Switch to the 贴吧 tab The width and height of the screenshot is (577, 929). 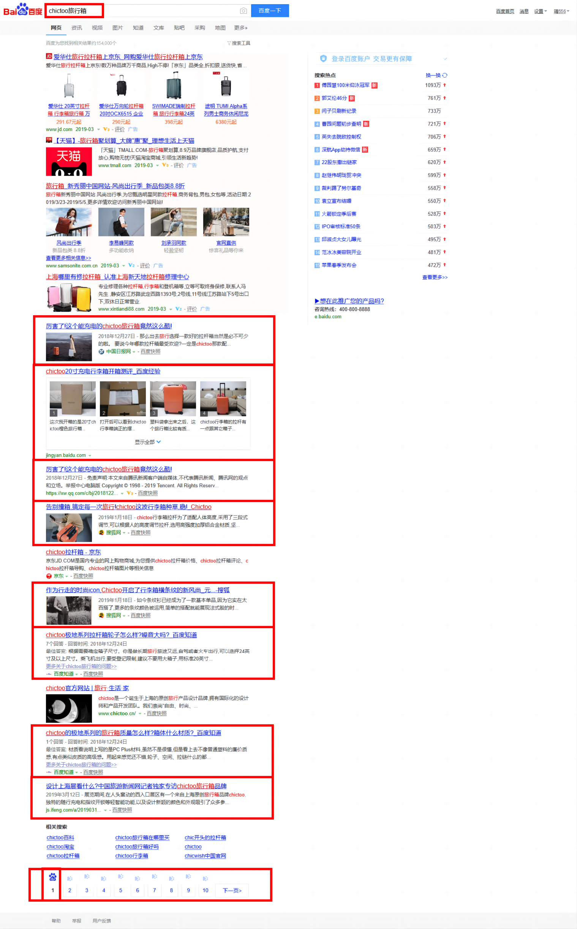tap(179, 28)
